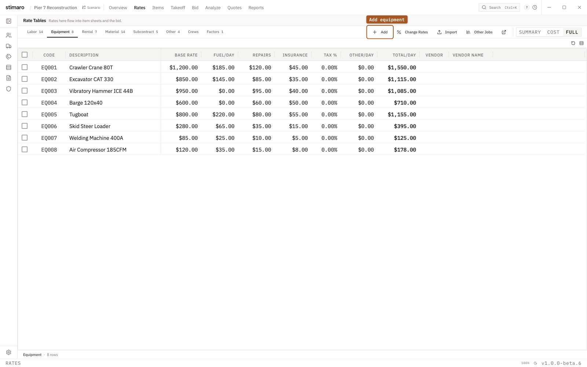Viewport: 587px width, 367px height.
Task: Open the Other rate tab
Action: coord(173,32)
